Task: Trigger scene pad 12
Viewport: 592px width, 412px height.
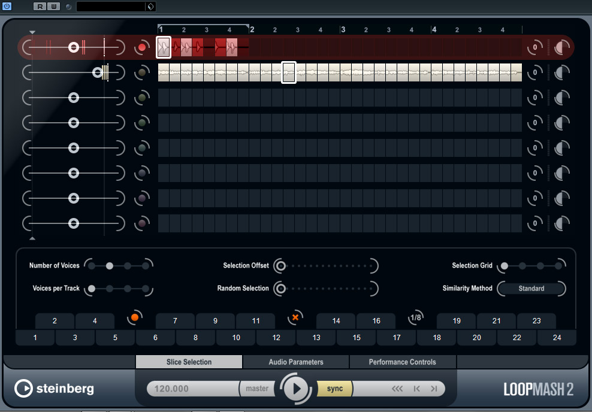Action: click(x=276, y=338)
